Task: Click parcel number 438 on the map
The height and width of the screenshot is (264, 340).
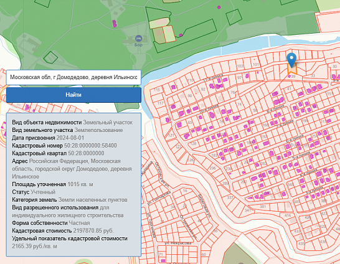Action: point(323,242)
